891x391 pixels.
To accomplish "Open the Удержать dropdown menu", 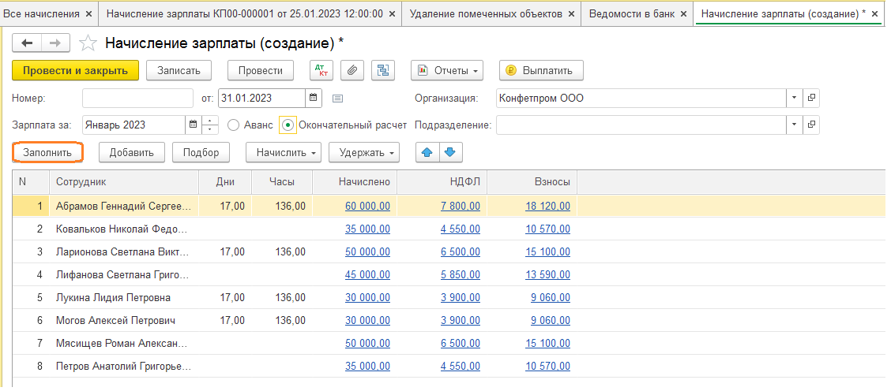I will pos(364,152).
